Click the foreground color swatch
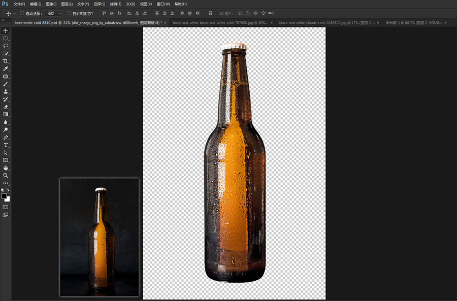The image size is (457, 301). [4, 196]
